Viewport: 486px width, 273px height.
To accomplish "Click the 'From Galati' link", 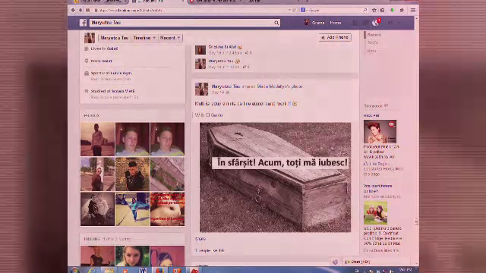I will [x=101, y=61].
